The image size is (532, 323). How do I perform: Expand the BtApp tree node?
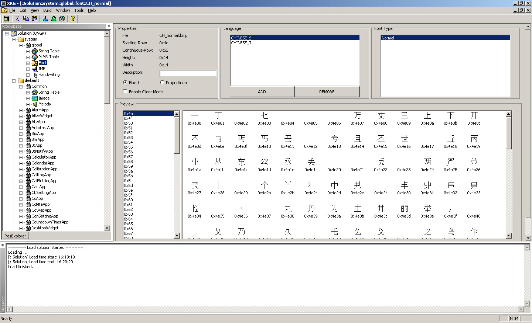pyautogui.click(x=21, y=145)
